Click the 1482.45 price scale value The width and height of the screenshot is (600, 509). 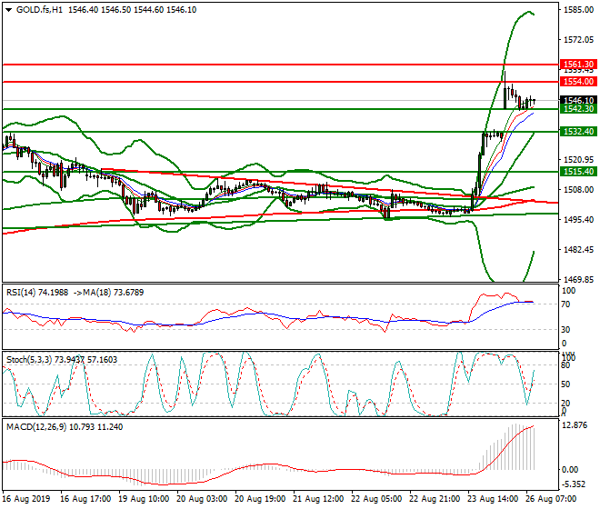578,250
